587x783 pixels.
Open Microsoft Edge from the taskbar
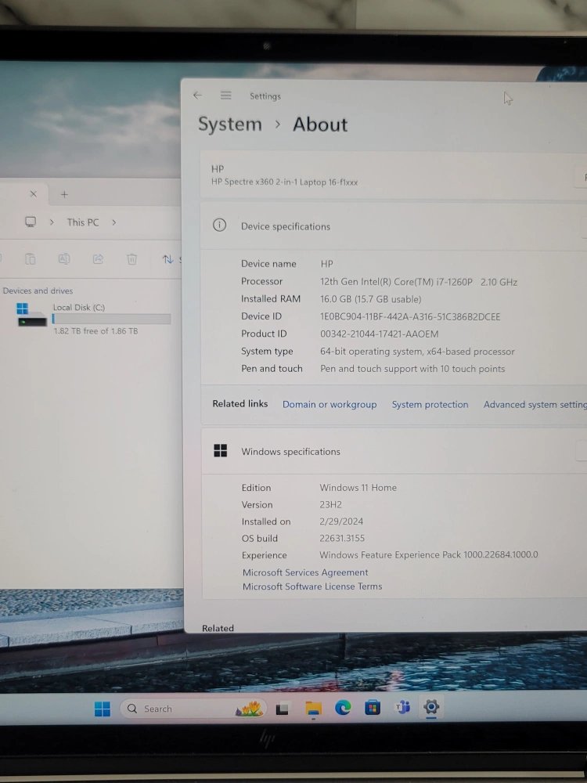(343, 708)
